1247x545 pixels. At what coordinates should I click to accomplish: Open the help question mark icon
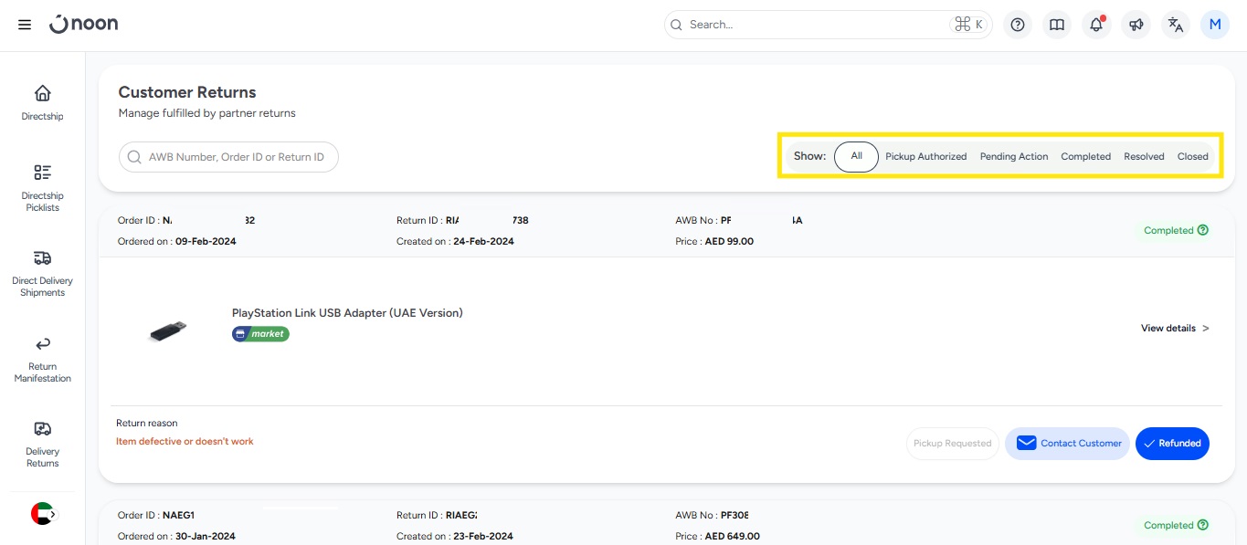(x=1018, y=25)
